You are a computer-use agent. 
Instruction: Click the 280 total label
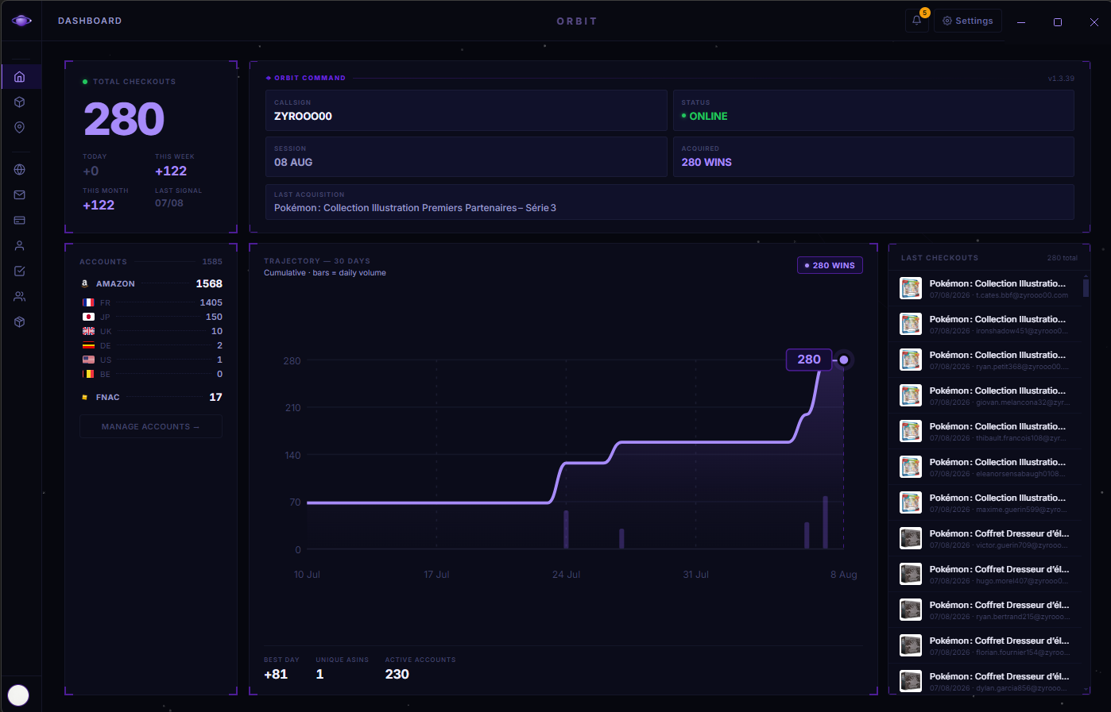1063,258
